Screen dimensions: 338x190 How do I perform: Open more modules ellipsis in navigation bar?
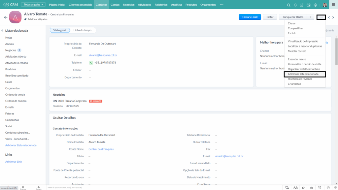pyautogui.click(x=222, y=5)
